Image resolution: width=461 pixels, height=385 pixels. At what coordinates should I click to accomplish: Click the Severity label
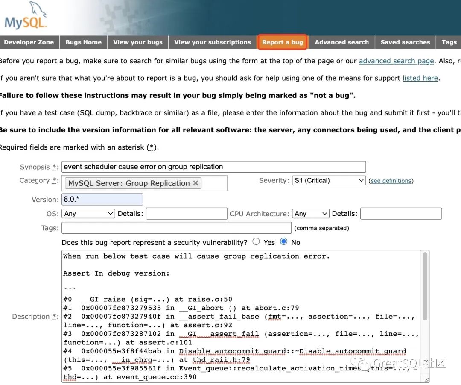click(x=274, y=180)
